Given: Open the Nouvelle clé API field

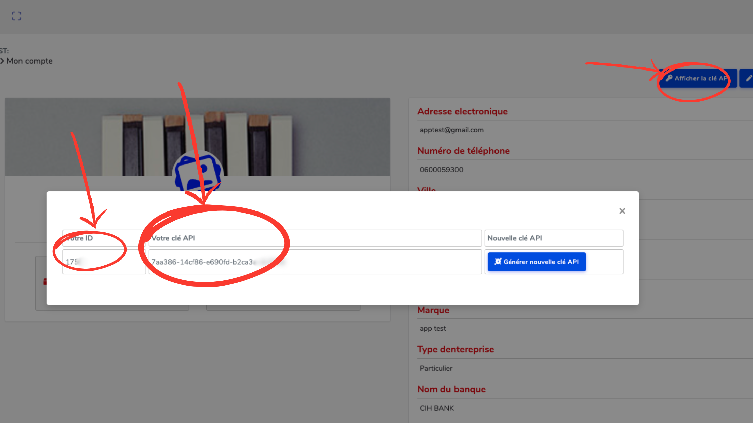Looking at the screenshot, I should pyautogui.click(x=554, y=238).
